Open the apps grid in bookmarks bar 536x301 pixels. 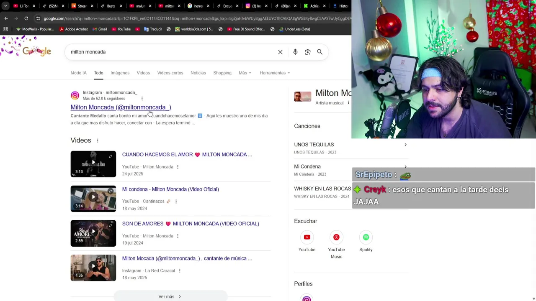tap(5, 29)
